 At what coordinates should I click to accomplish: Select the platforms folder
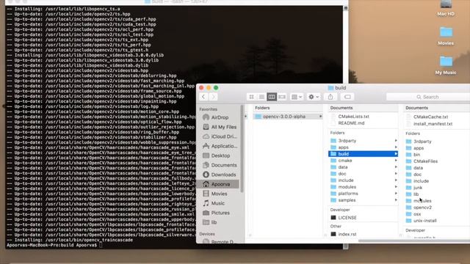(347, 194)
